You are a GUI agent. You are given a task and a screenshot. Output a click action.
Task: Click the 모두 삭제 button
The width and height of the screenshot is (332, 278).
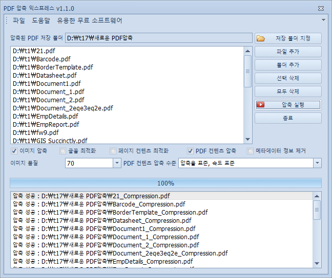pos(288,91)
